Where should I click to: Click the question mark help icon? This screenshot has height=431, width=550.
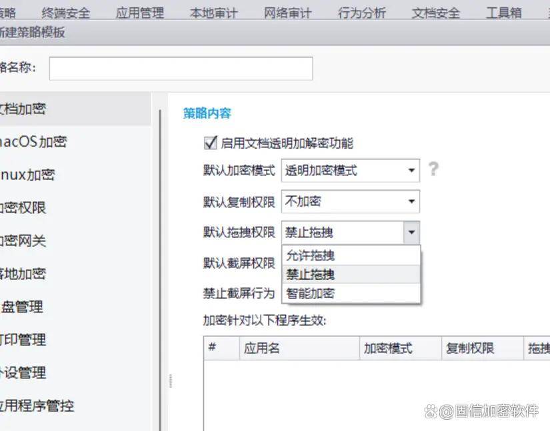click(x=433, y=169)
